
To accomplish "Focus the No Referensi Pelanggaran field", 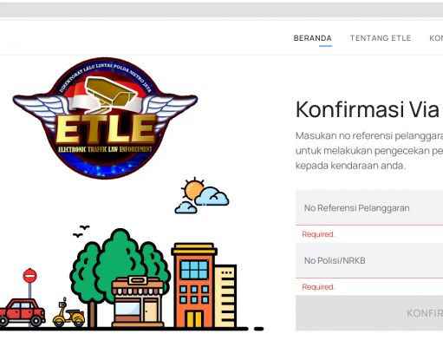I will click(x=369, y=207).
